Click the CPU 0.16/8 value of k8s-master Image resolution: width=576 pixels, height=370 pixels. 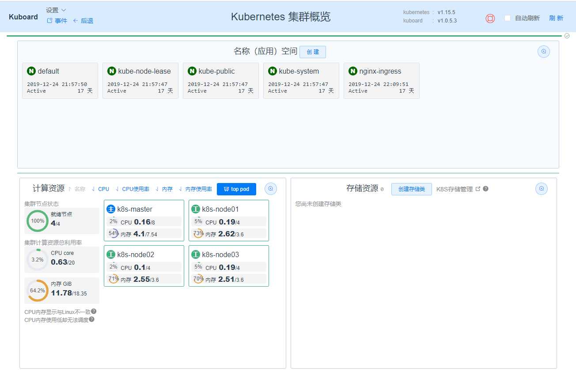pos(139,222)
